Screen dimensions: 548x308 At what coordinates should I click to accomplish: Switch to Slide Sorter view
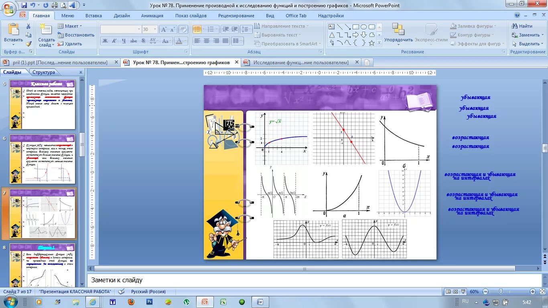(x=456, y=292)
